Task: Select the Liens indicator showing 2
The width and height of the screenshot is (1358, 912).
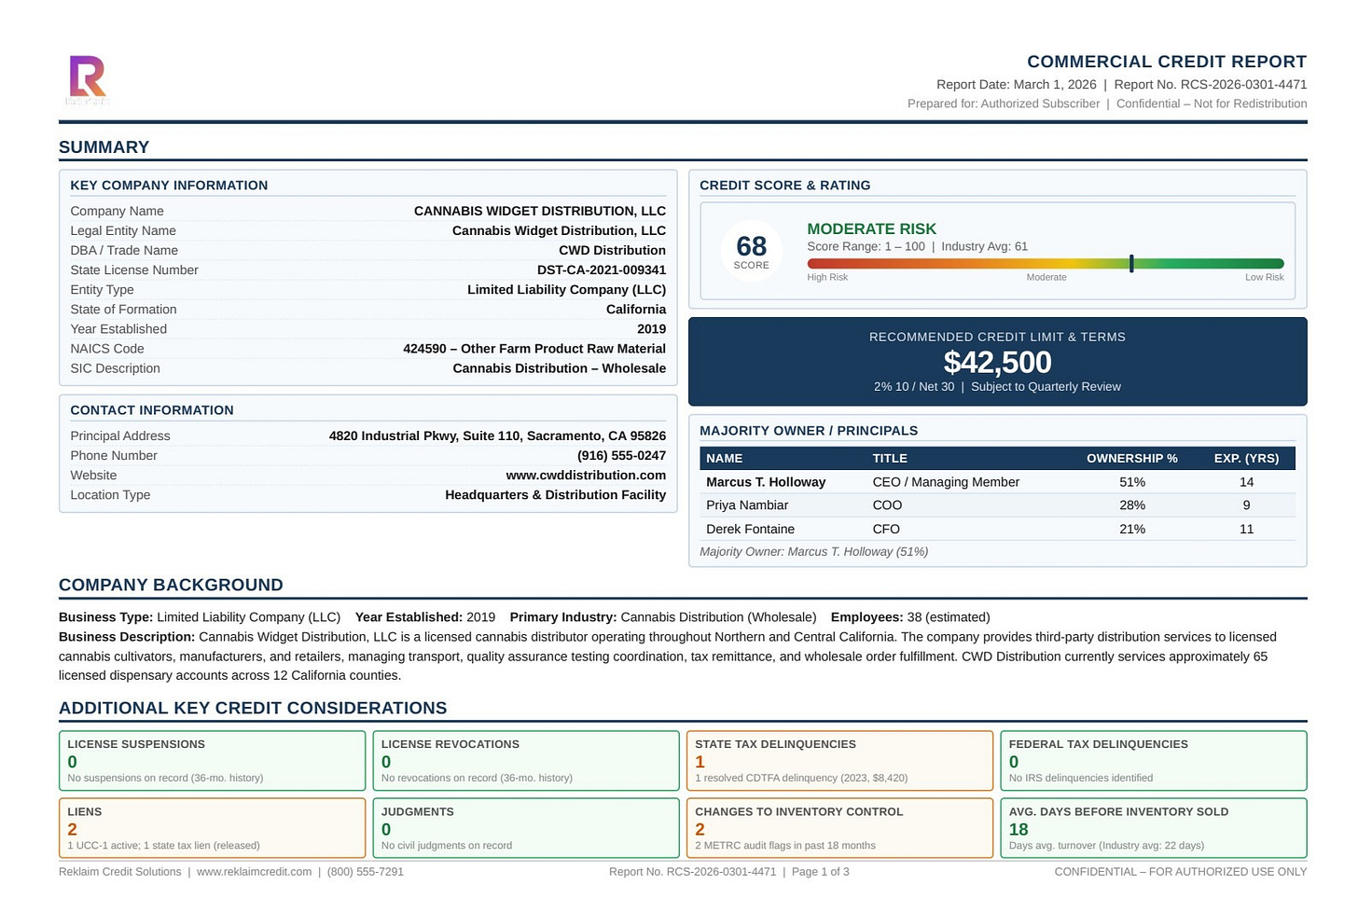Action: click(212, 827)
